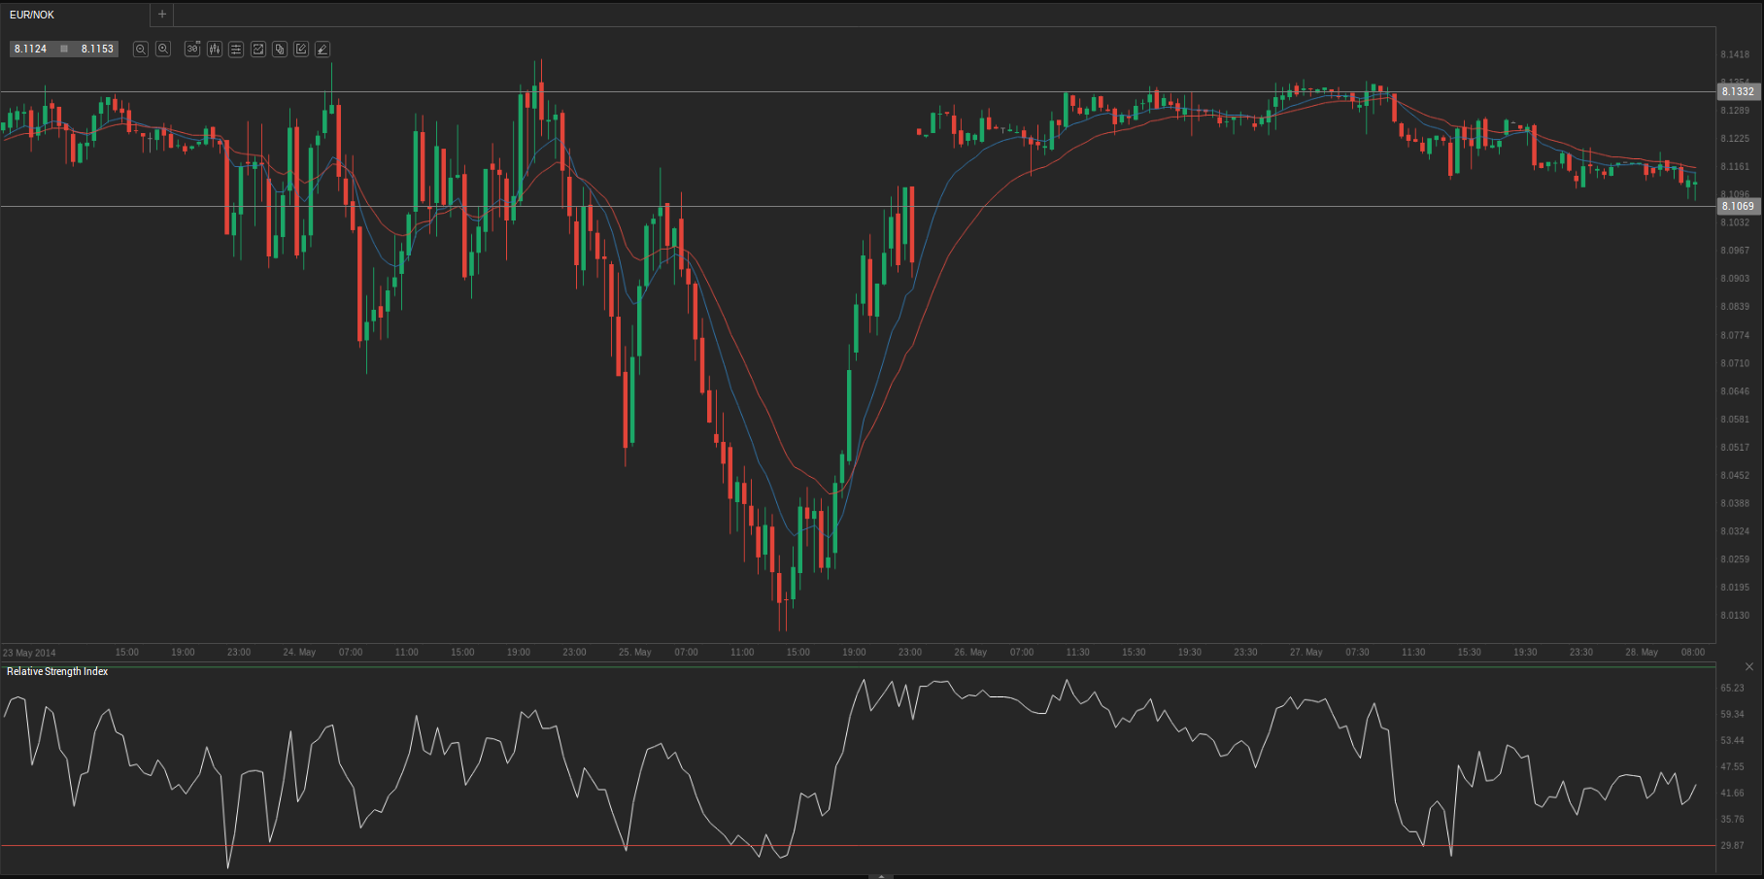This screenshot has width=1764, height=879.
Task: Close the Relative Strength Index panel
Action: pos(1748,666)
